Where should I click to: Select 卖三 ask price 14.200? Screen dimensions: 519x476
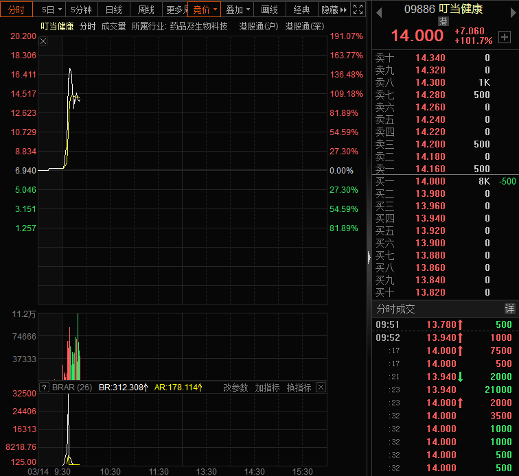430,144
